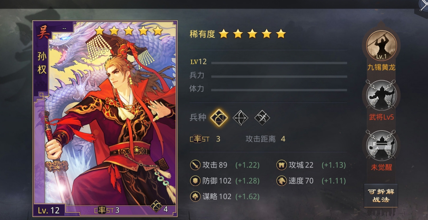Click the 攻击距离 4 label
This screenshot has width=428, height=220.
266,139
